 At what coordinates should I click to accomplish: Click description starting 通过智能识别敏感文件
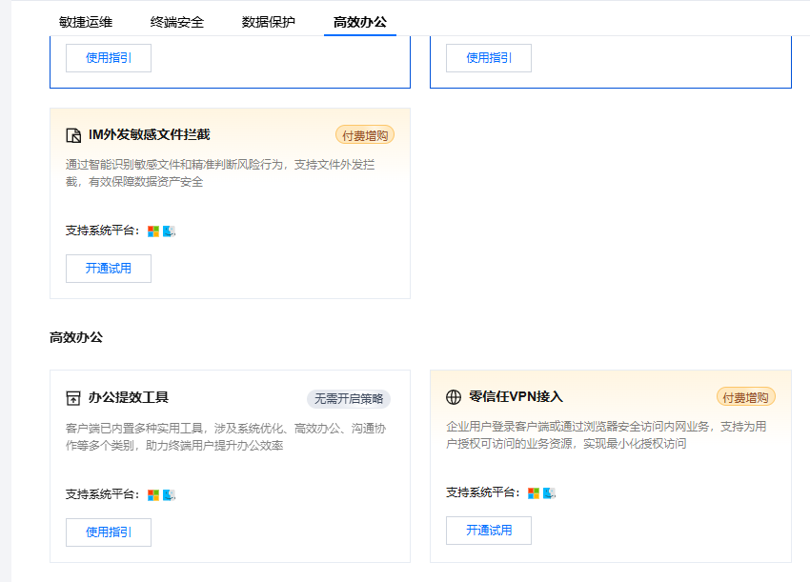coord(220,173)
